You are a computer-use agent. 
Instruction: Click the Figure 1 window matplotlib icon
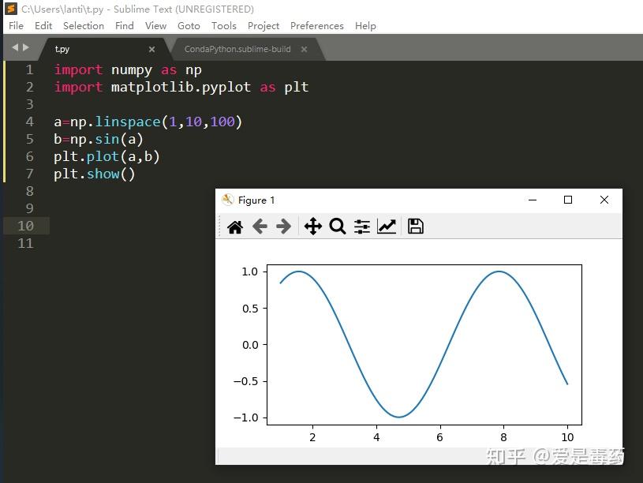tap(228, 200)
